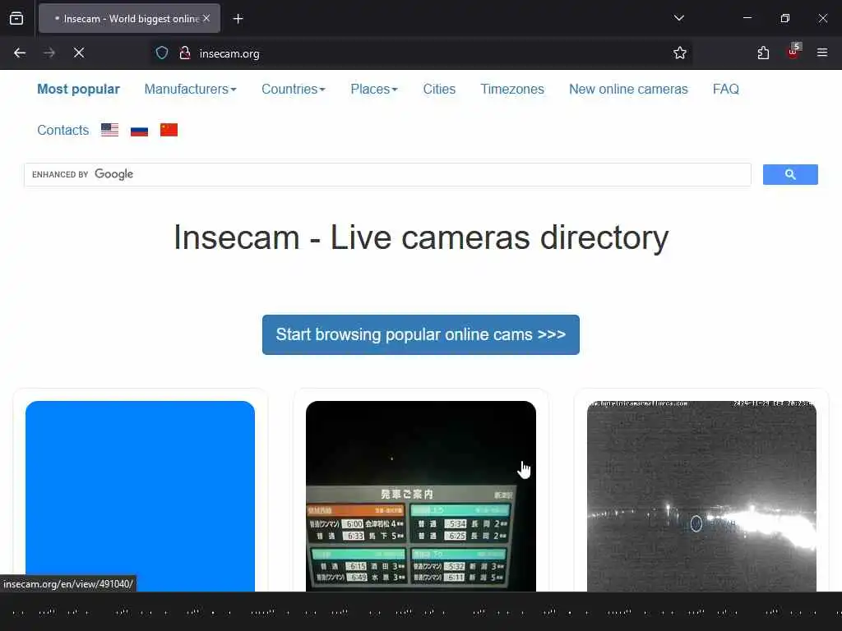
Task: Switch language with the Chinese flag
Action: [x=169, y=130]
